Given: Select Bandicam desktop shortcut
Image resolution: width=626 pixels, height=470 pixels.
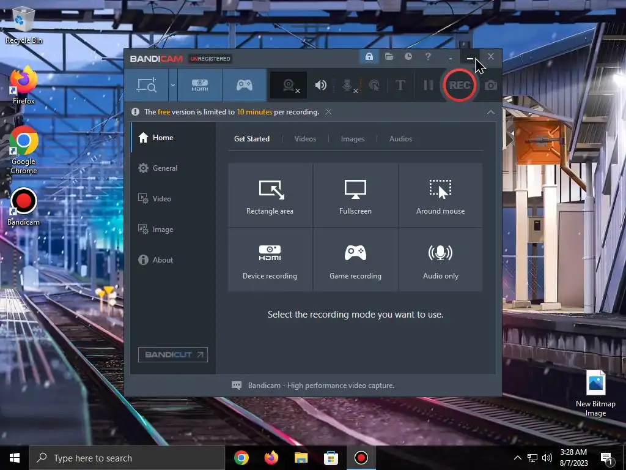Looking at the screenshot, I should point(24,207).
